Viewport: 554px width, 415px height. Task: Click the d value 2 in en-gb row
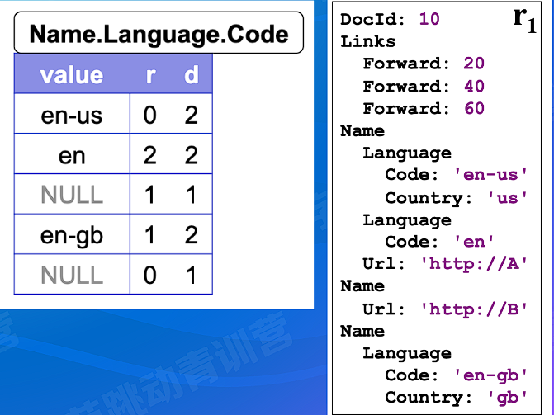point(192,235)
